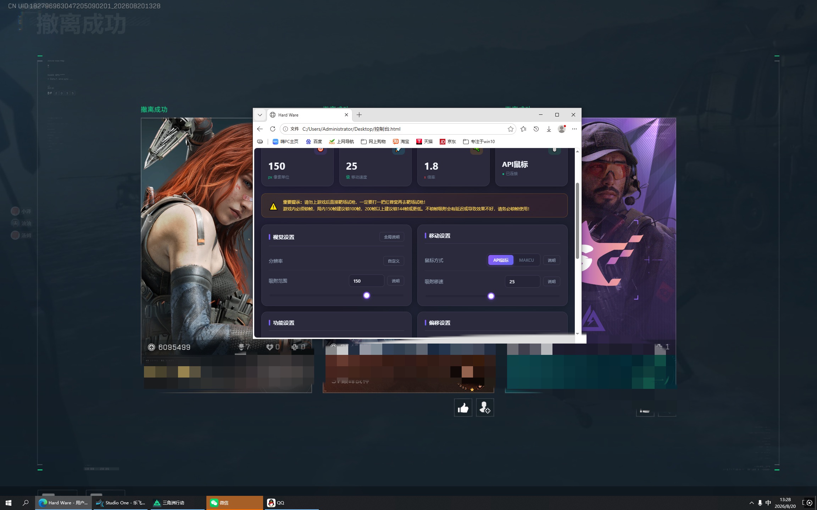Expand the 网上购物 bookmark folder
The width and height of the screenshot is (817, 510).
tap(373, 141)
